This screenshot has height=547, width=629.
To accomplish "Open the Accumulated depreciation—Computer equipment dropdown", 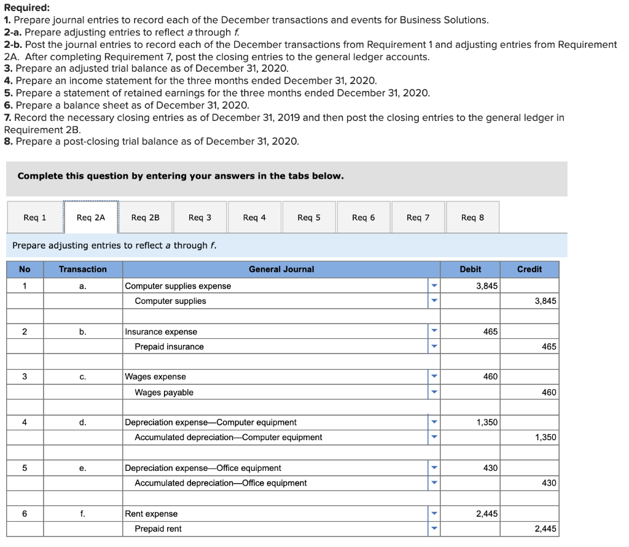I will point(434,437).
